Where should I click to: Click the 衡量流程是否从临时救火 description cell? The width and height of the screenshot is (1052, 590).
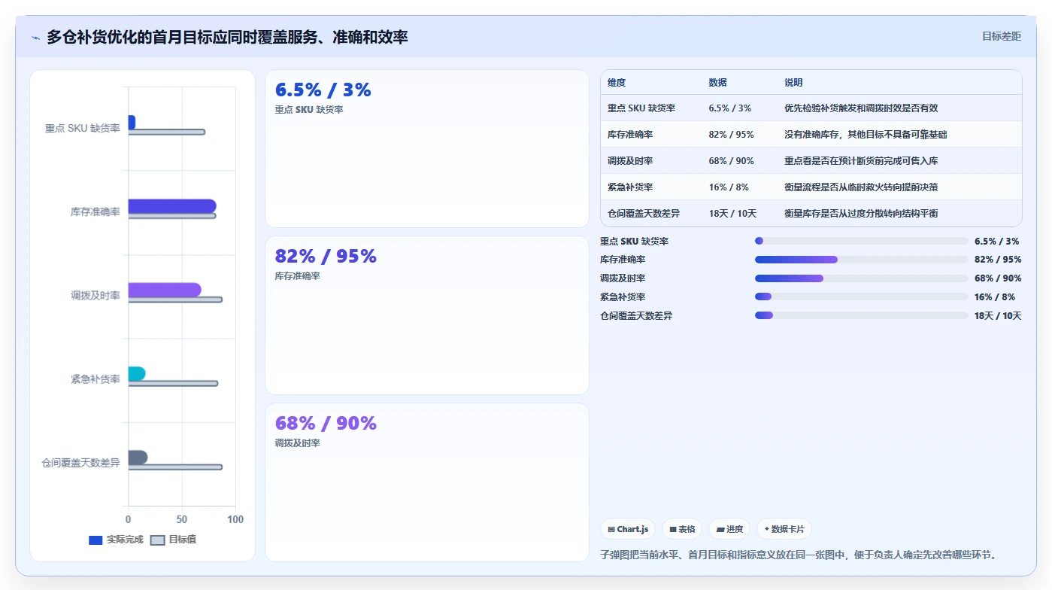(861, 187)
